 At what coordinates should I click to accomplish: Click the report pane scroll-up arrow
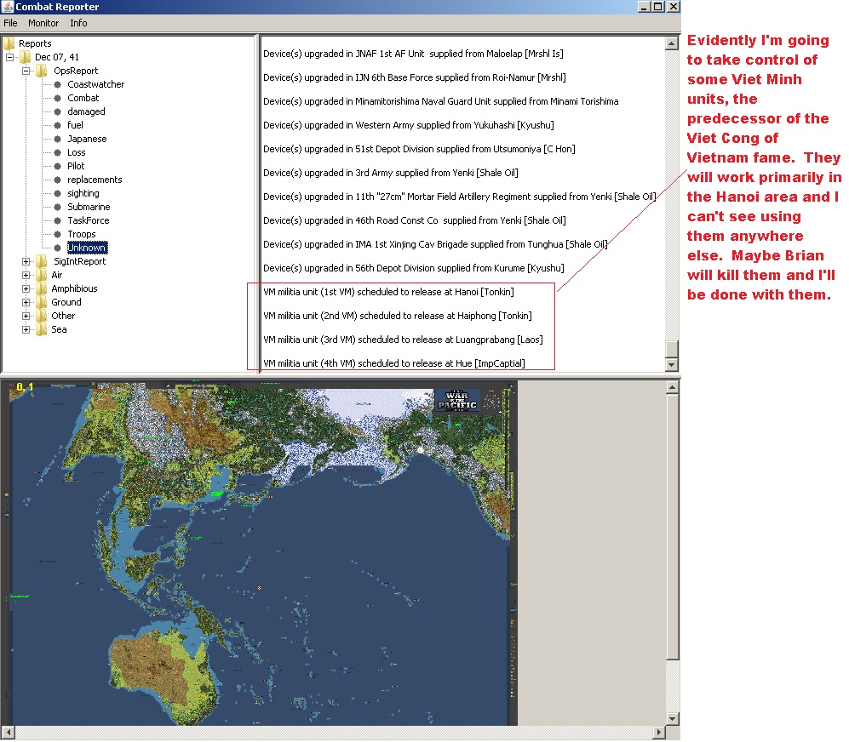[671, 44]
